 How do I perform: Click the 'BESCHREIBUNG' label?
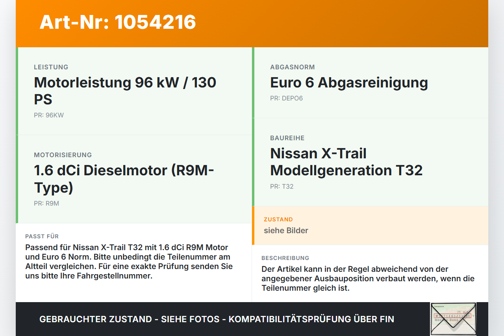point(285,258)
